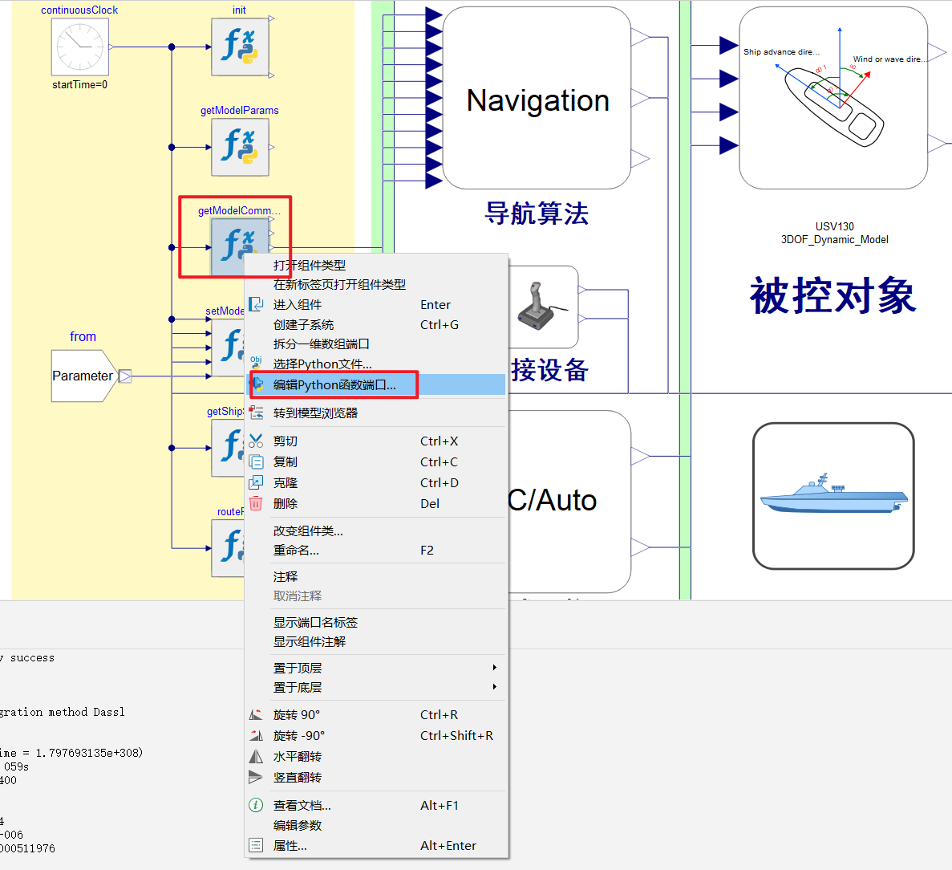Click 复制 (copy) in context menu
952x870 pixels.
coord(375,461)
